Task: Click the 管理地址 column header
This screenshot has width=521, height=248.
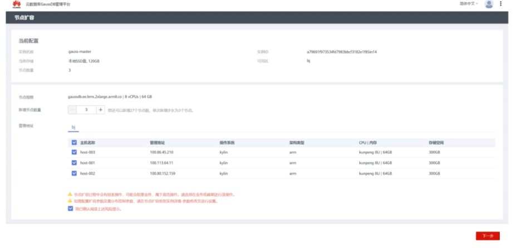Action: [157, 143]
